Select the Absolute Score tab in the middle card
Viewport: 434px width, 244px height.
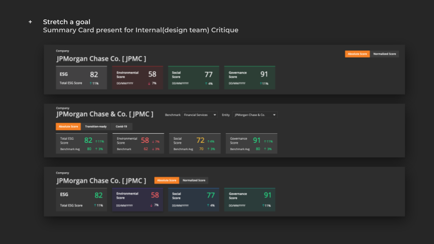[68, 127]
